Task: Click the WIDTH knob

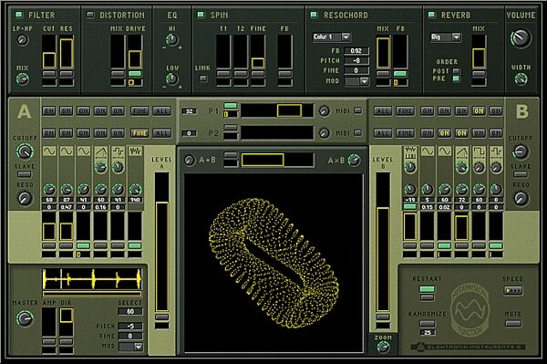Action: (521, 79)
